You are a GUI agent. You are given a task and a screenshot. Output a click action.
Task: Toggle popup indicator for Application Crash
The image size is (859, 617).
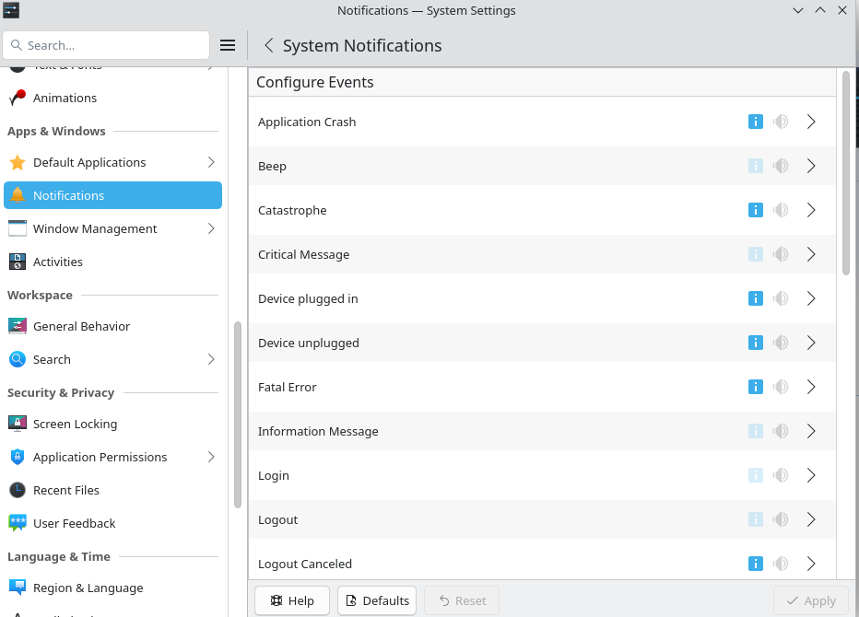coord(755,122)
